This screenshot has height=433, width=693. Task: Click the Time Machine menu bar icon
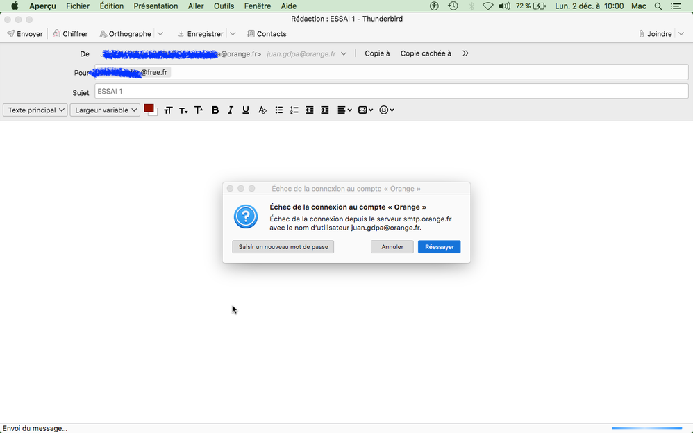[x=453, y=6]
